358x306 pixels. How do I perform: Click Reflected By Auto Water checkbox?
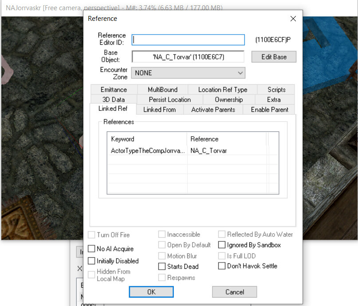click(222, 234)
